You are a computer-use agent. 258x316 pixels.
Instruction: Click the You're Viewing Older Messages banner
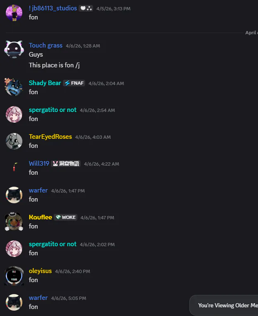pyautogui.click(x=224, y=305)
